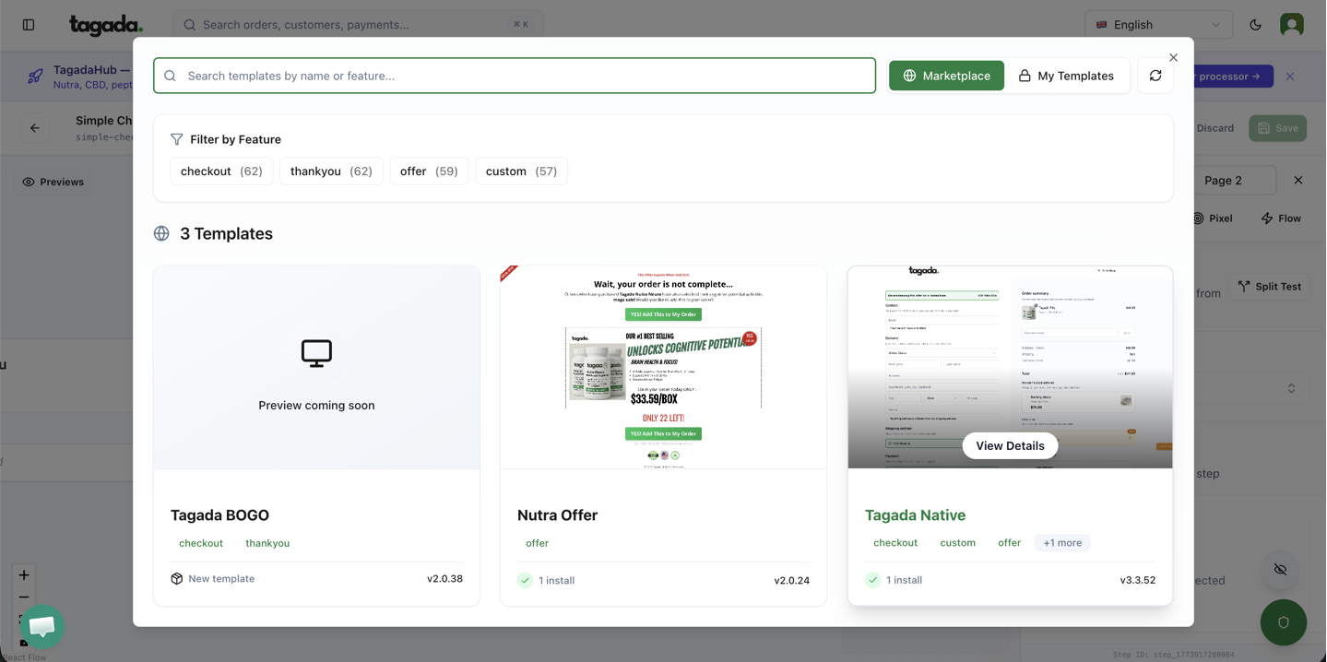Click the back arrow button
This screenshot has width=1327, height=662.
click(35, 128)
